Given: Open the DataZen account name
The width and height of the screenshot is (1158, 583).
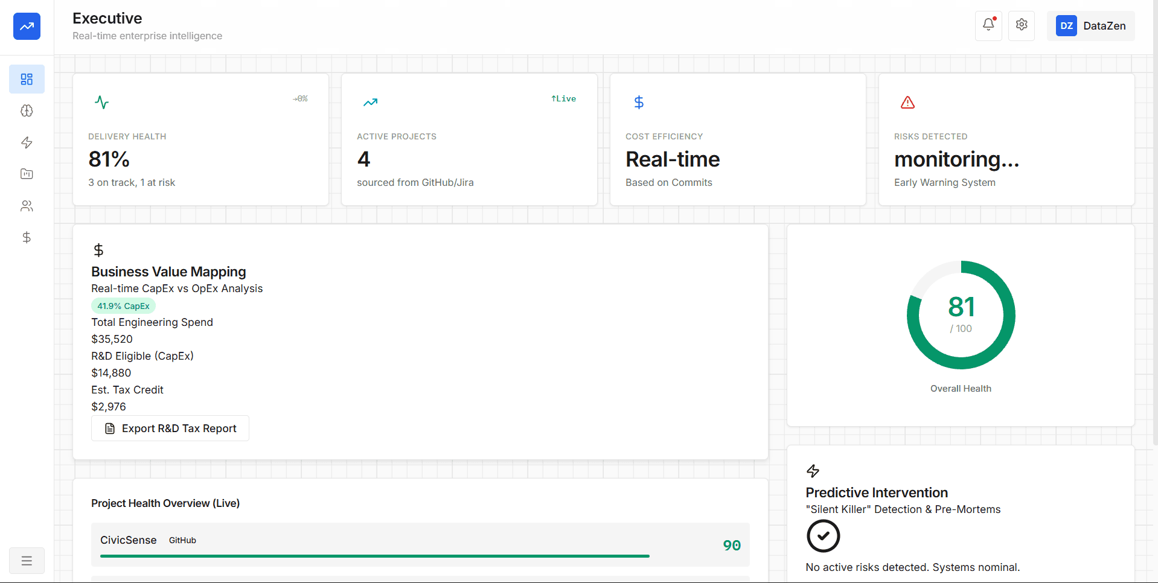Looking at the screenshot, I should [x=1104, y=26].
